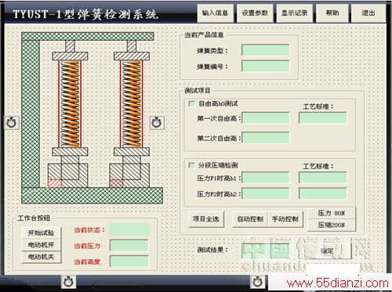Open the 设置参数 menu button
This screenshot has height=292, width=392.
coord(255,13)
